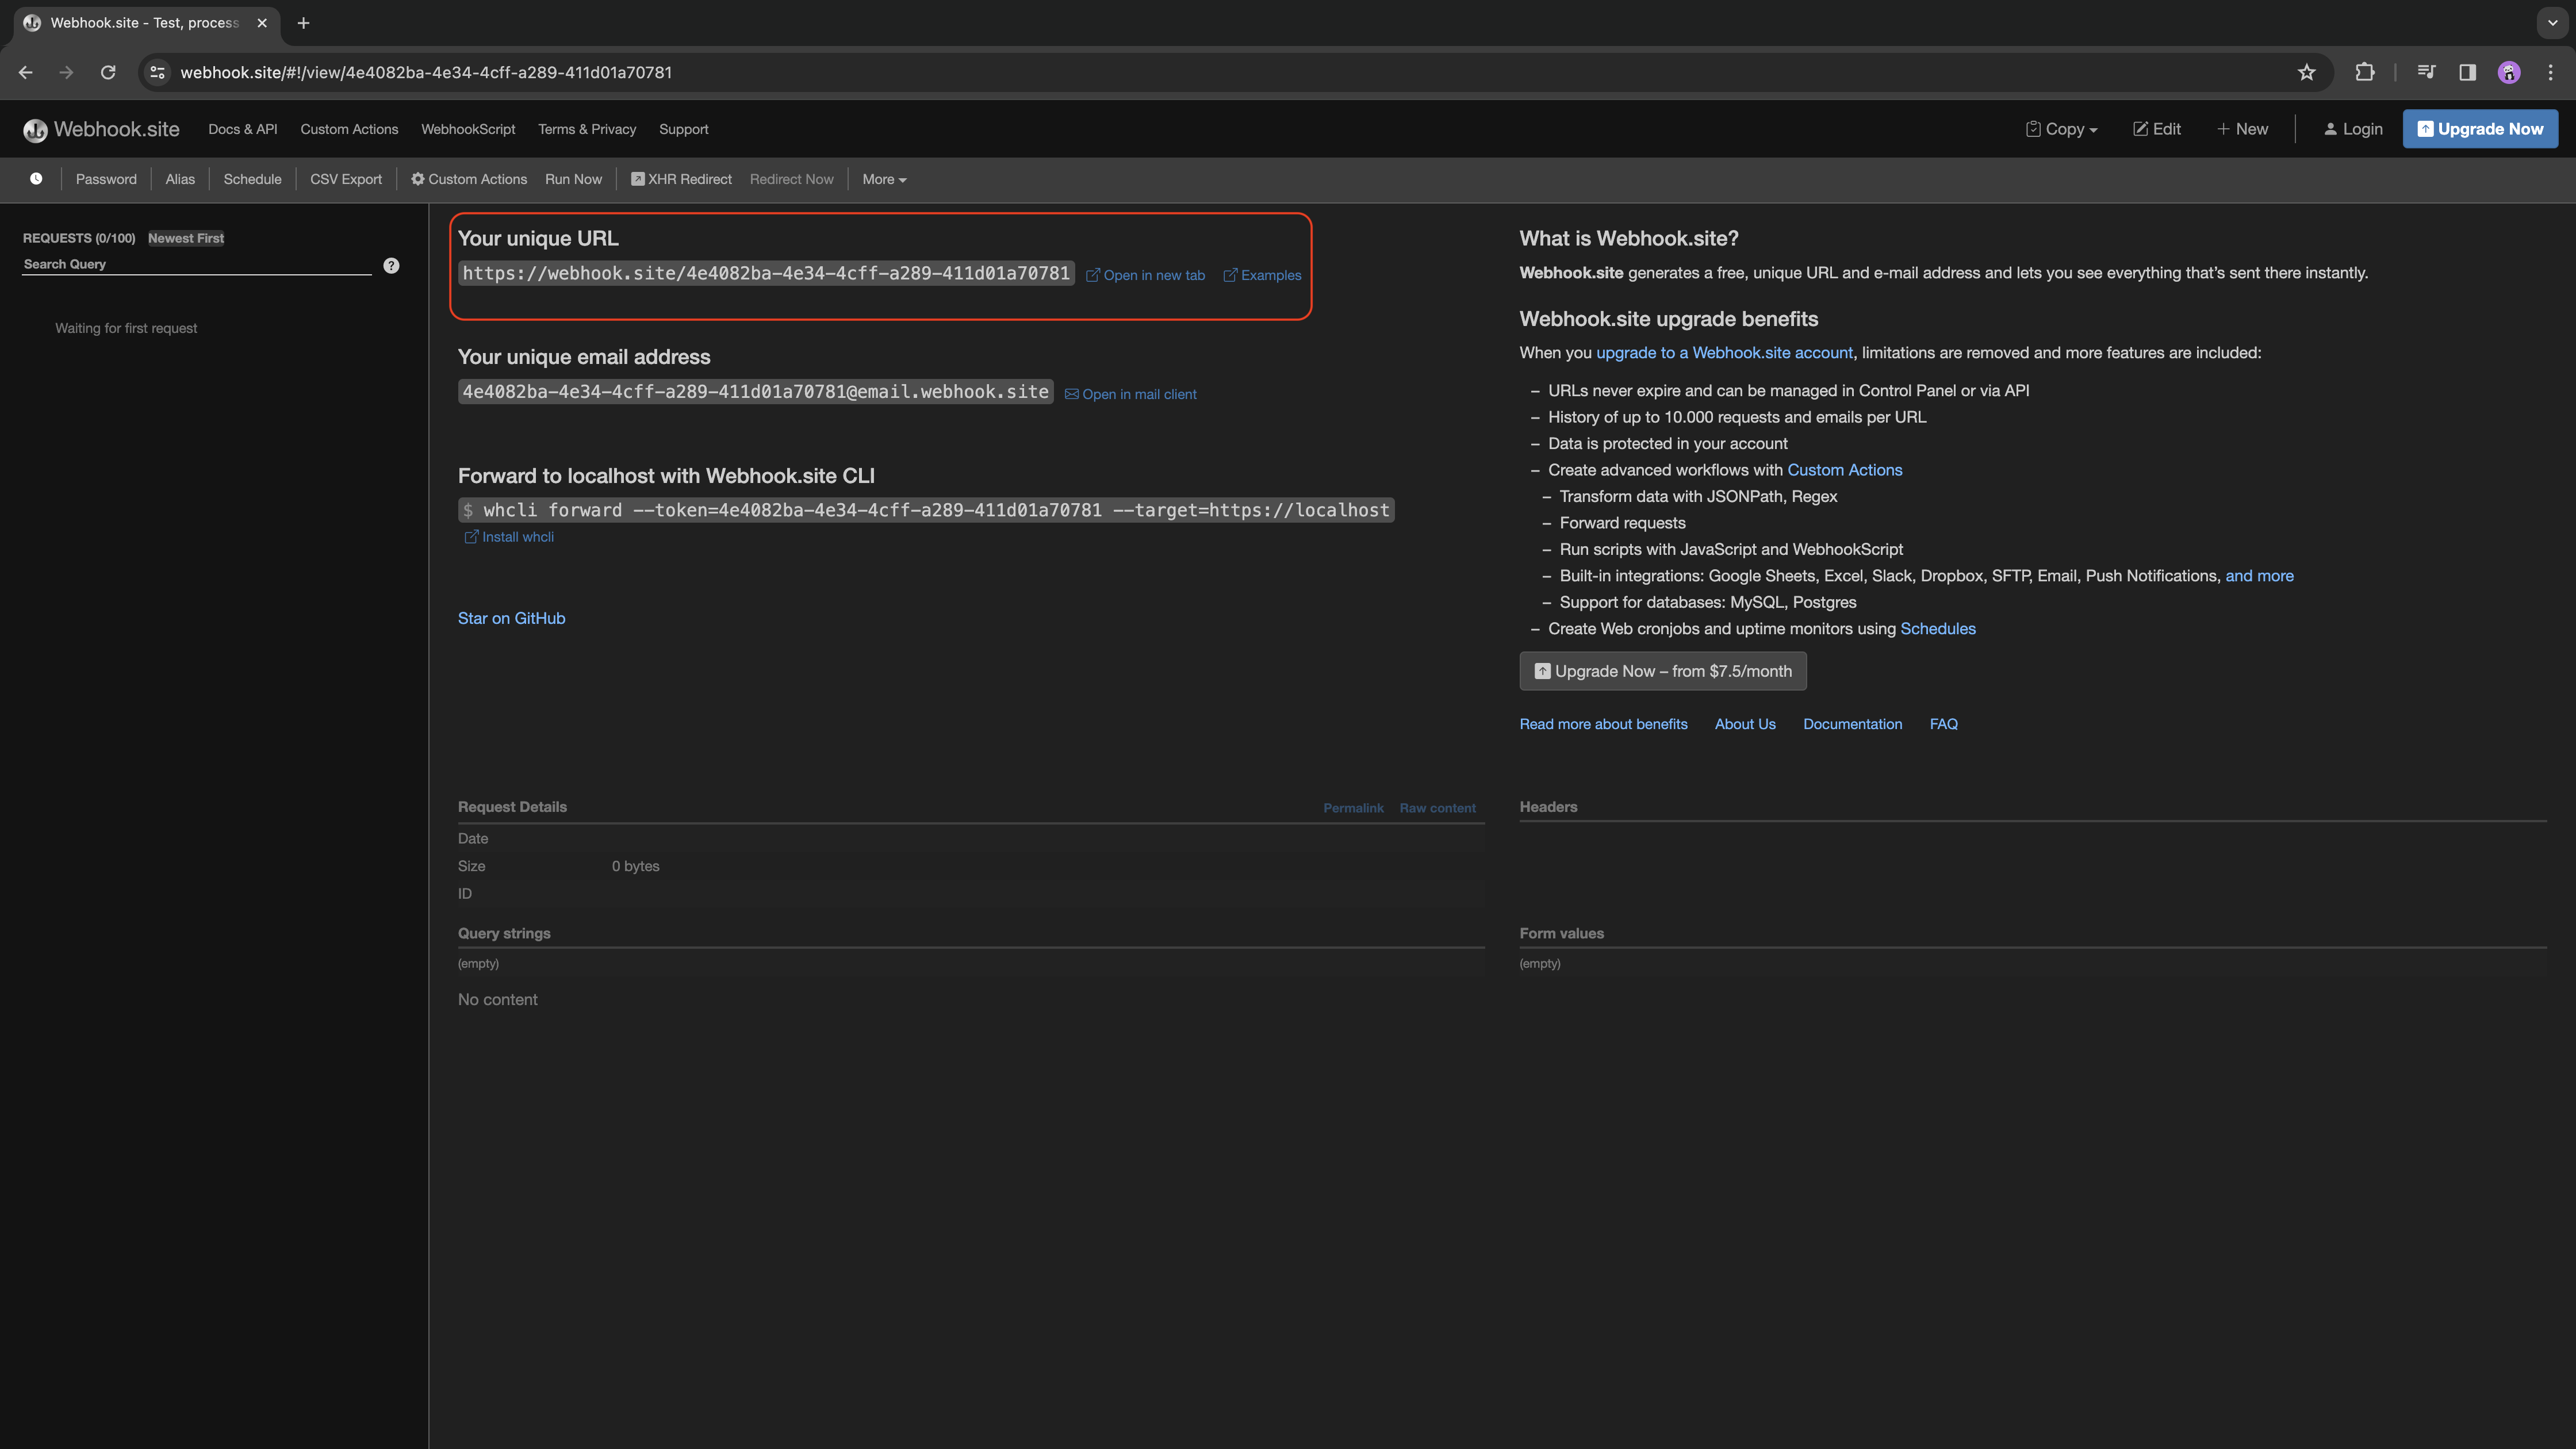Bookmark this page with the star icon
The height and width of the screenshot is (1449, 2576).
point(2306,72)
